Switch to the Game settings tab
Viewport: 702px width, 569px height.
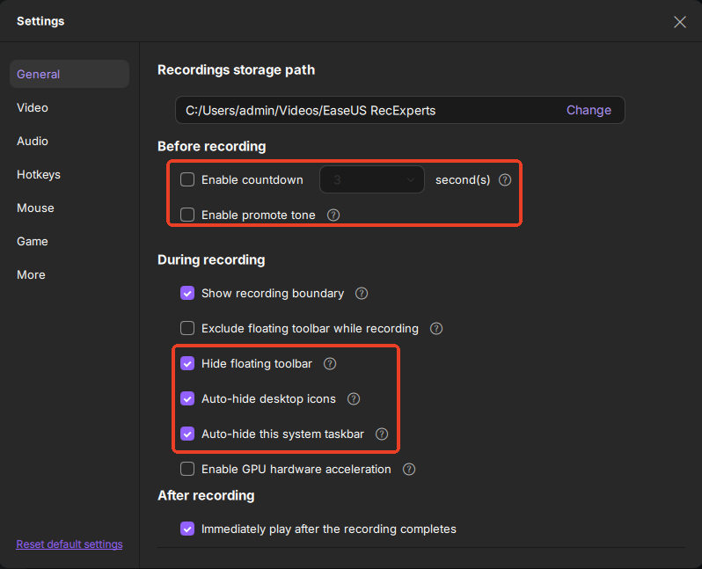pyautogui.click(x=33, y=242)
